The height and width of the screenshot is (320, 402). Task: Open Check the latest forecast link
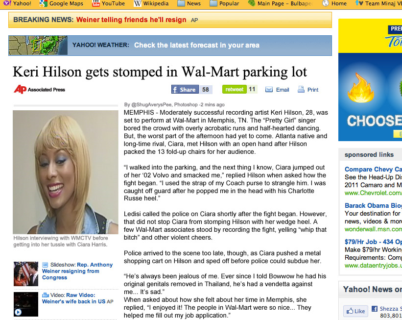point(197,45)
